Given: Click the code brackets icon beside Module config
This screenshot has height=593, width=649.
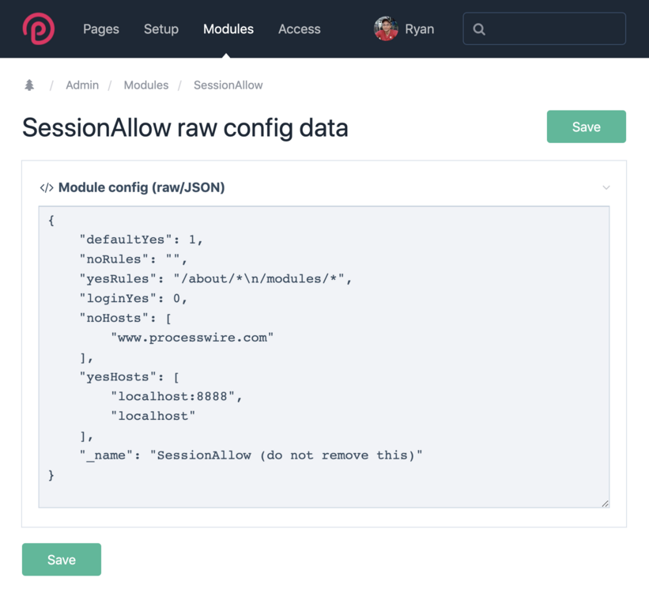Looking at the screenshot, I should (x=47, y=188).
